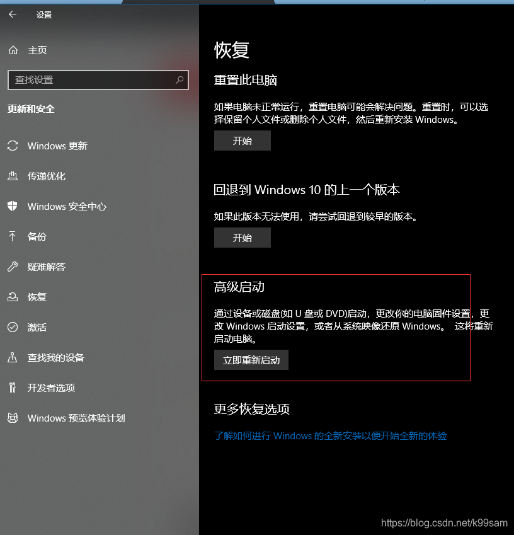The width and height of the screenshot is (514, 535).
Task: Click the 疑难解答 wrench icon
Action: point(13,267)
